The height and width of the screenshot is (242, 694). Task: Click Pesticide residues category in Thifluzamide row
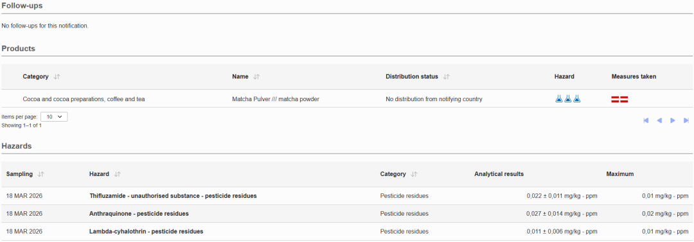click(404, 196)
